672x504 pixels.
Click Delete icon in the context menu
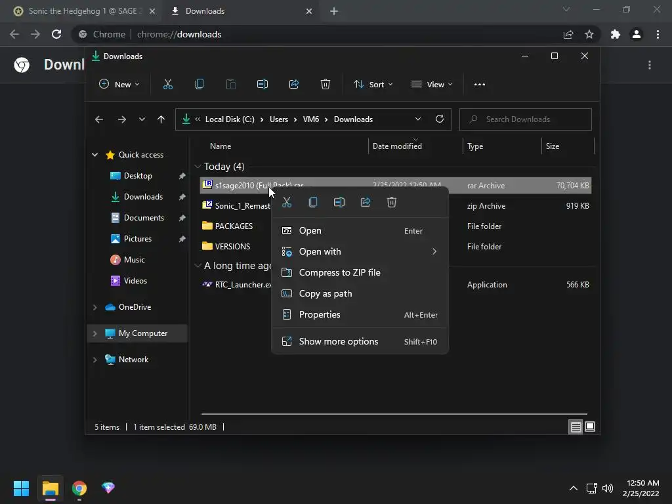click(x=392, y=202)
